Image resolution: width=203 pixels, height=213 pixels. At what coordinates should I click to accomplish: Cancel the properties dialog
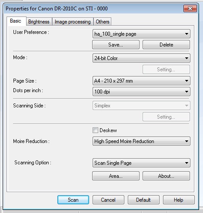pos(108,200)
